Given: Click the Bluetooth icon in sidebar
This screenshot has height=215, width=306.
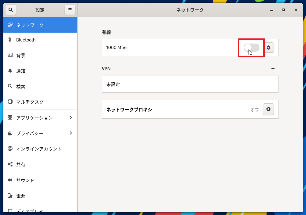Looking at the screenshot, I should (10, 40).
